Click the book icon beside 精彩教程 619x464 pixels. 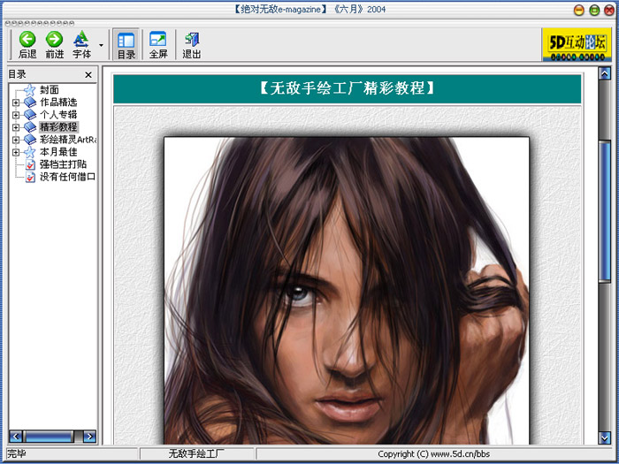point(30,127)
